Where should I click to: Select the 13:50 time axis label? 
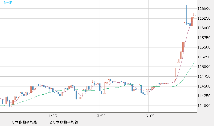coord(100,116)
